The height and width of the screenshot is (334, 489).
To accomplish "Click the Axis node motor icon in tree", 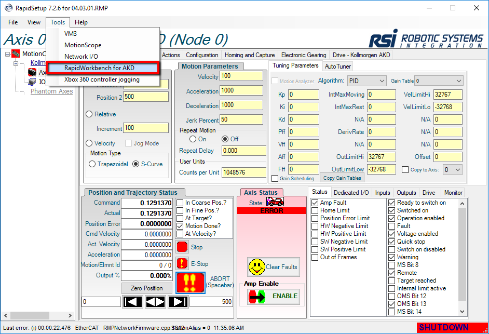I will (x=32, y=72).
